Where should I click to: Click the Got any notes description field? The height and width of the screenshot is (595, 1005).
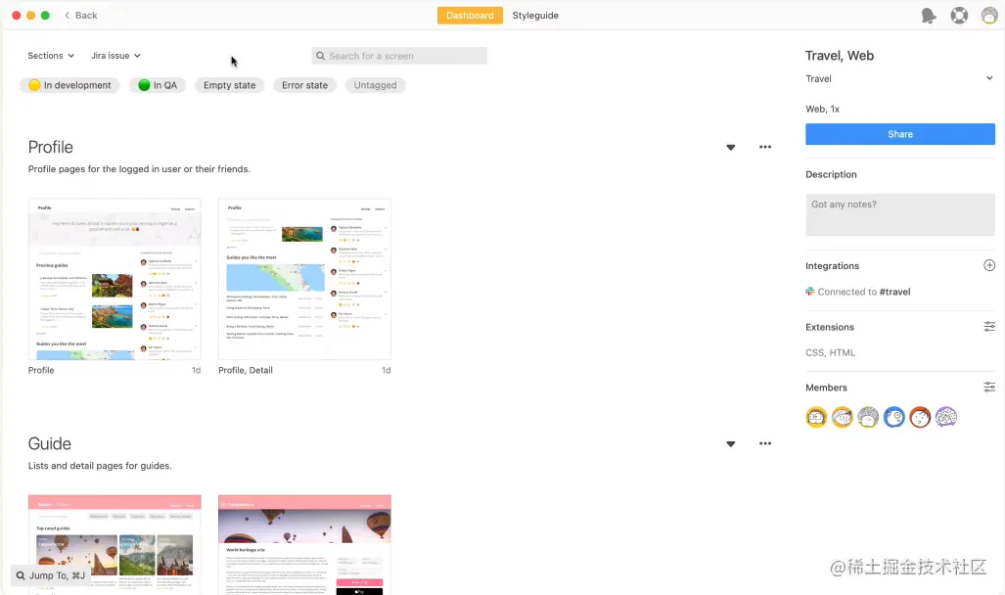coord(900,214)
